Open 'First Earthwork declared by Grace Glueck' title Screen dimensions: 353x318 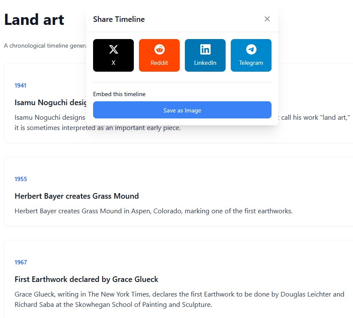(x=86, y=279)
